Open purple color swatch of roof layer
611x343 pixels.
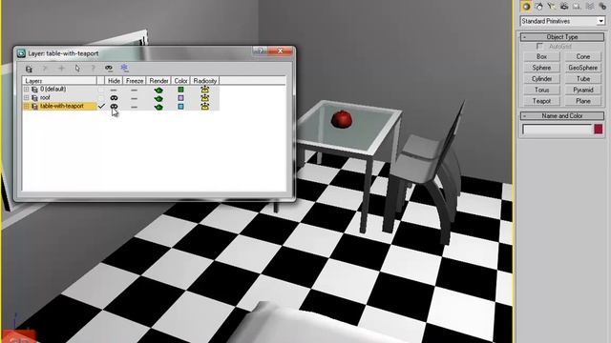point(180,98)
